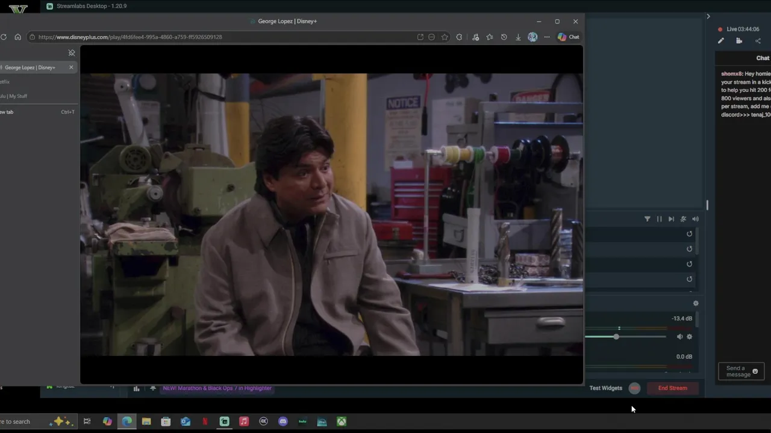771x433 pixels.
Task: Open Streamlabs Desktop from the taskbar
Action: click(225, 422)
